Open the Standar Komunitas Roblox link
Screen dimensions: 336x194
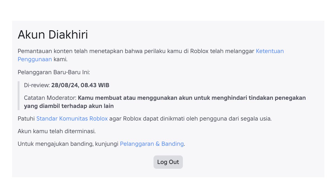(x=72, y=119)
